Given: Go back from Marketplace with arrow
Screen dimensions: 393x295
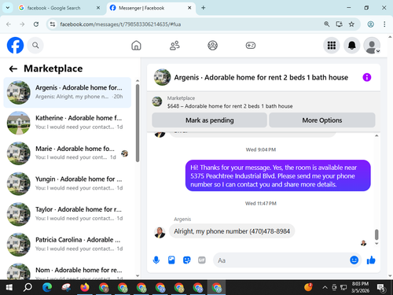Looking at the screenshot, I should click(13, 68).
